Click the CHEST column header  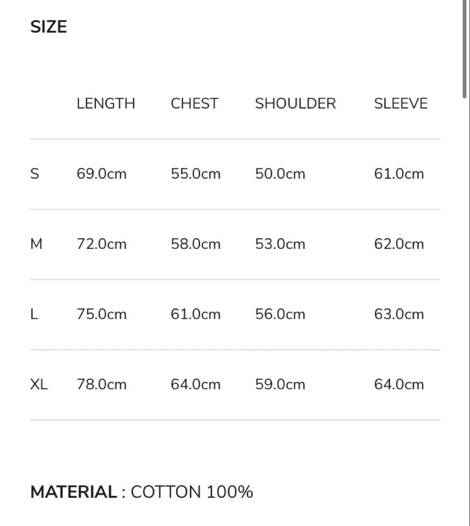(x=194, y=104)
